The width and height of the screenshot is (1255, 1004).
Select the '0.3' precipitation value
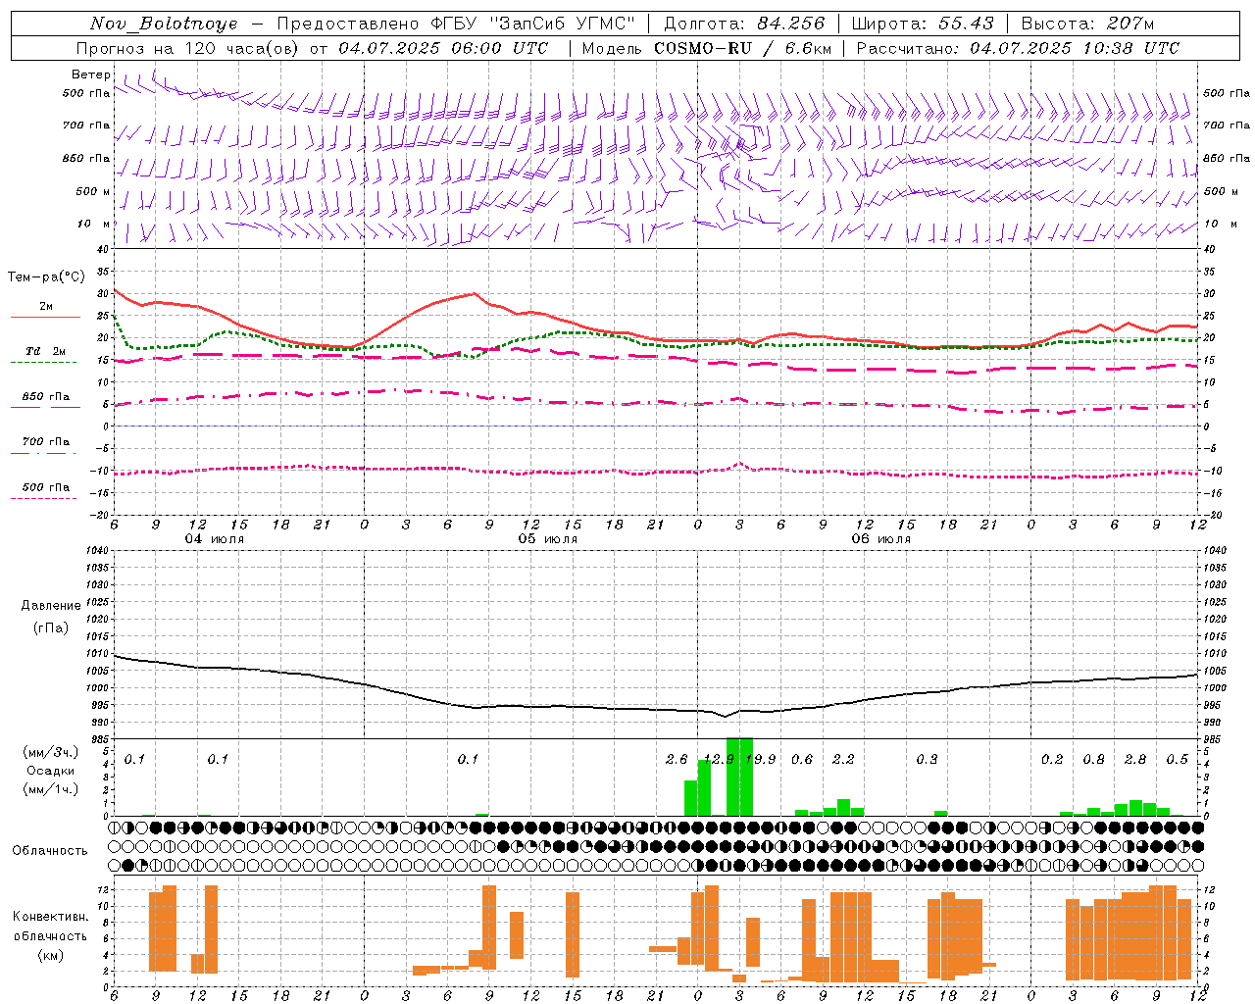coord(927,759)
